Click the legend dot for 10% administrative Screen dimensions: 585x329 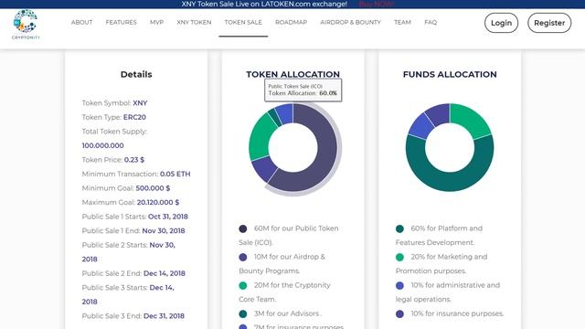[x=399, y=285]
